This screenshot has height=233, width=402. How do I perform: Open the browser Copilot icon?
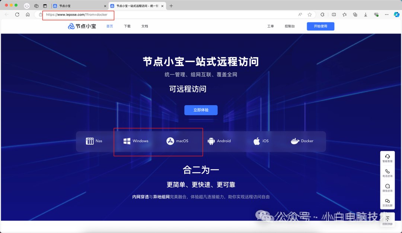(395, 15)
